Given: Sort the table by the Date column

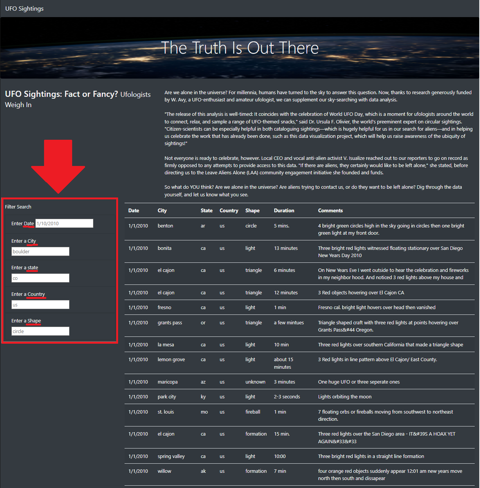Looking at the screenshot, I should coord(134,210).
